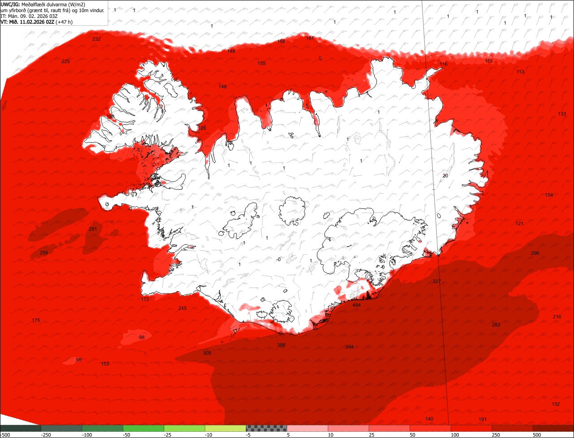Select the value 281 west of Iceland
The image size is (574, 438).
[x=93, y=229]
